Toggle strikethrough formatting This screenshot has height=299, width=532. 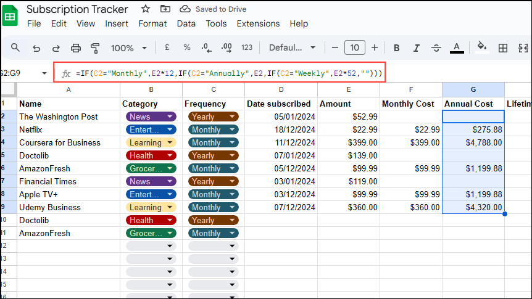436,48
